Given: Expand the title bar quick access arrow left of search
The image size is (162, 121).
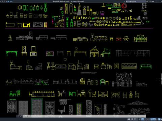Looking at the screenshot, I should click(x=125, y=1).
